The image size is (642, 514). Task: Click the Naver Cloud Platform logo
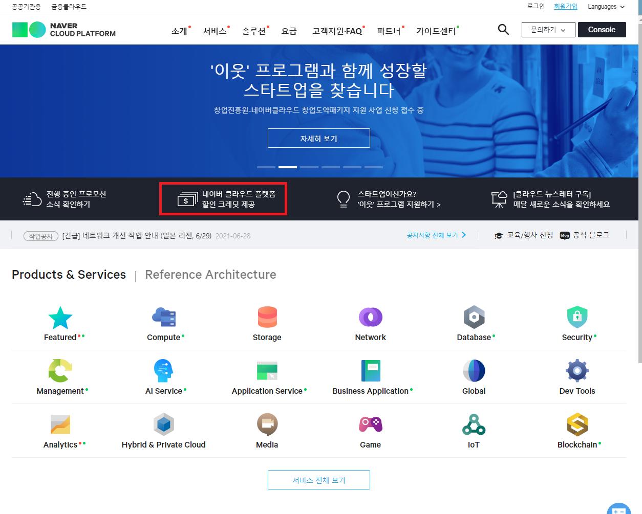coord(64,30)
